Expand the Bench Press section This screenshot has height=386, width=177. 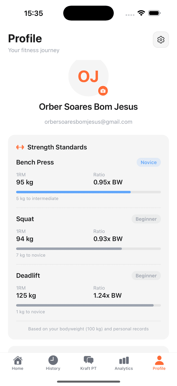[x=35, y=162]
